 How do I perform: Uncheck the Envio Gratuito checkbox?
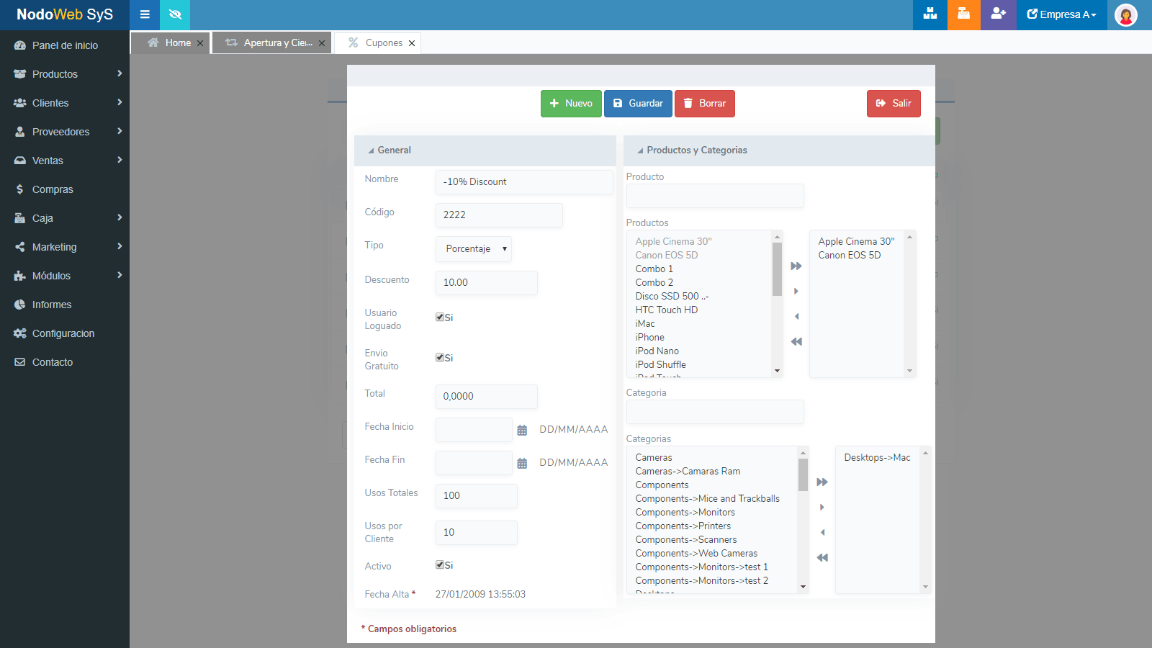coord(440,357)
